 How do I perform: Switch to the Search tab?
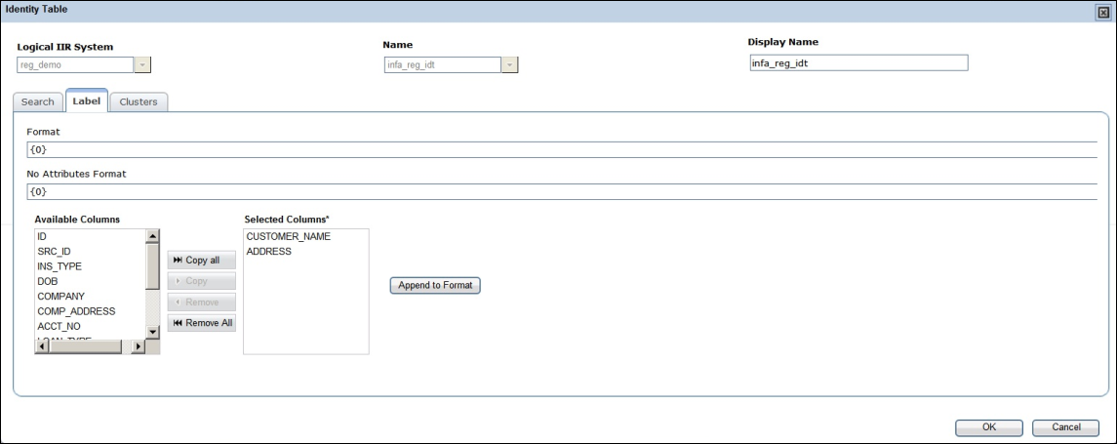tap(38, 101)
